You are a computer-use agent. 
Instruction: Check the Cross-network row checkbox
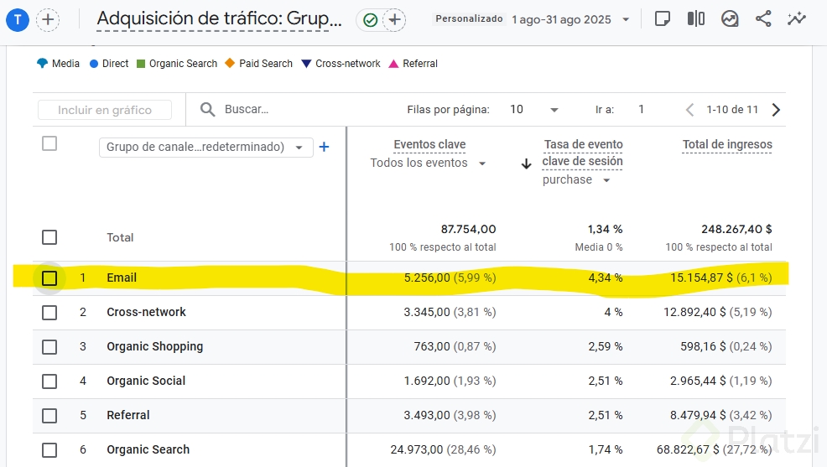coord(49,312)
